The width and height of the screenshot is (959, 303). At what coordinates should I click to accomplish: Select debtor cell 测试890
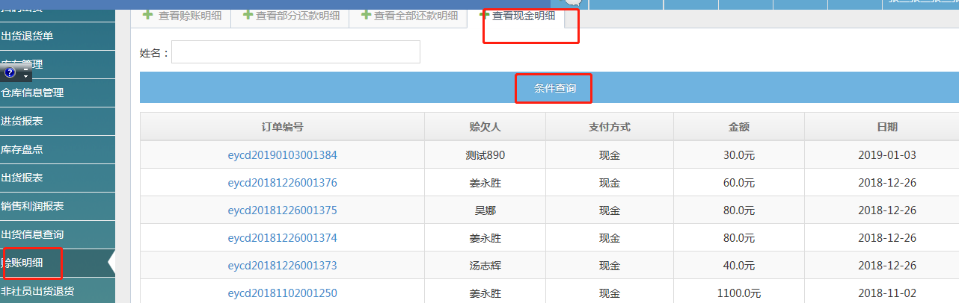coord(485,155)
